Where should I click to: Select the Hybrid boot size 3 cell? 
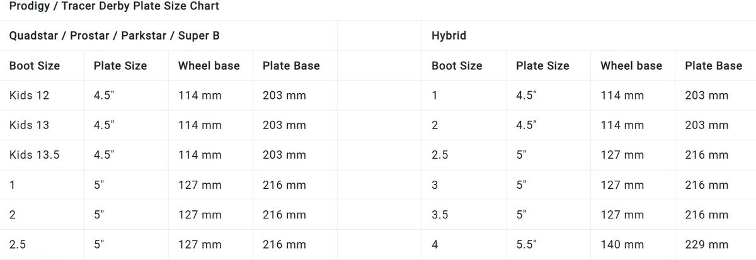[435, 185]
